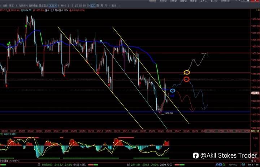Click the 120分钟 label at time axis end
260x167 pixels.
tap(255, 131)
